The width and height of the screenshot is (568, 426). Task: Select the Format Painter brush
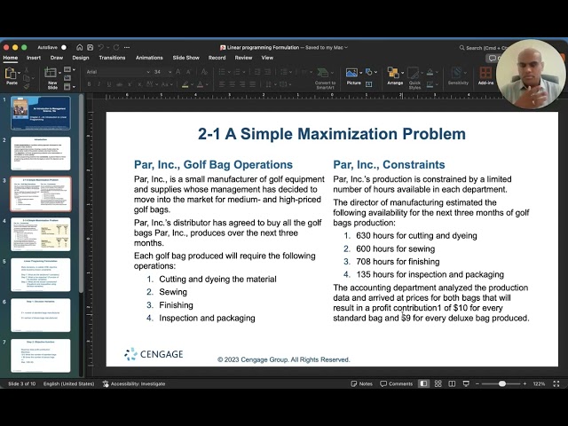[x=27, y=86]
